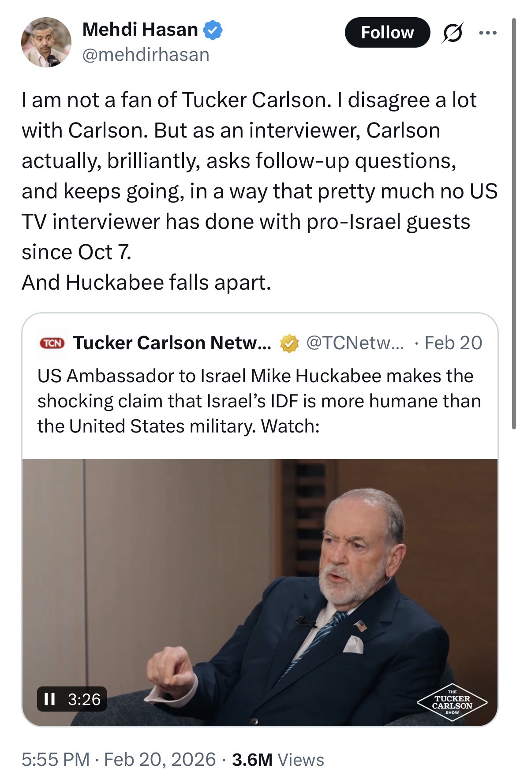Screen dimensions: 520x783
Task: Click Mehdi Hasan's profile avatar
Action: click(46, 42)
